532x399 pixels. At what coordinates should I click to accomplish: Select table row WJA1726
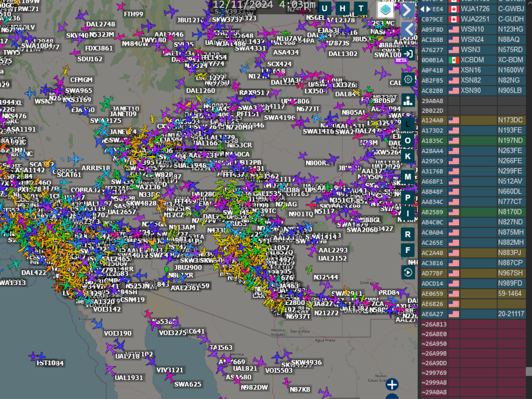click(473, 9)
